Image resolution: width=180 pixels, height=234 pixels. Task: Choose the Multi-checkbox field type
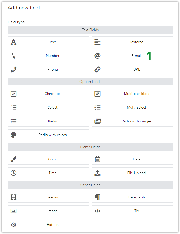[132, 94]
